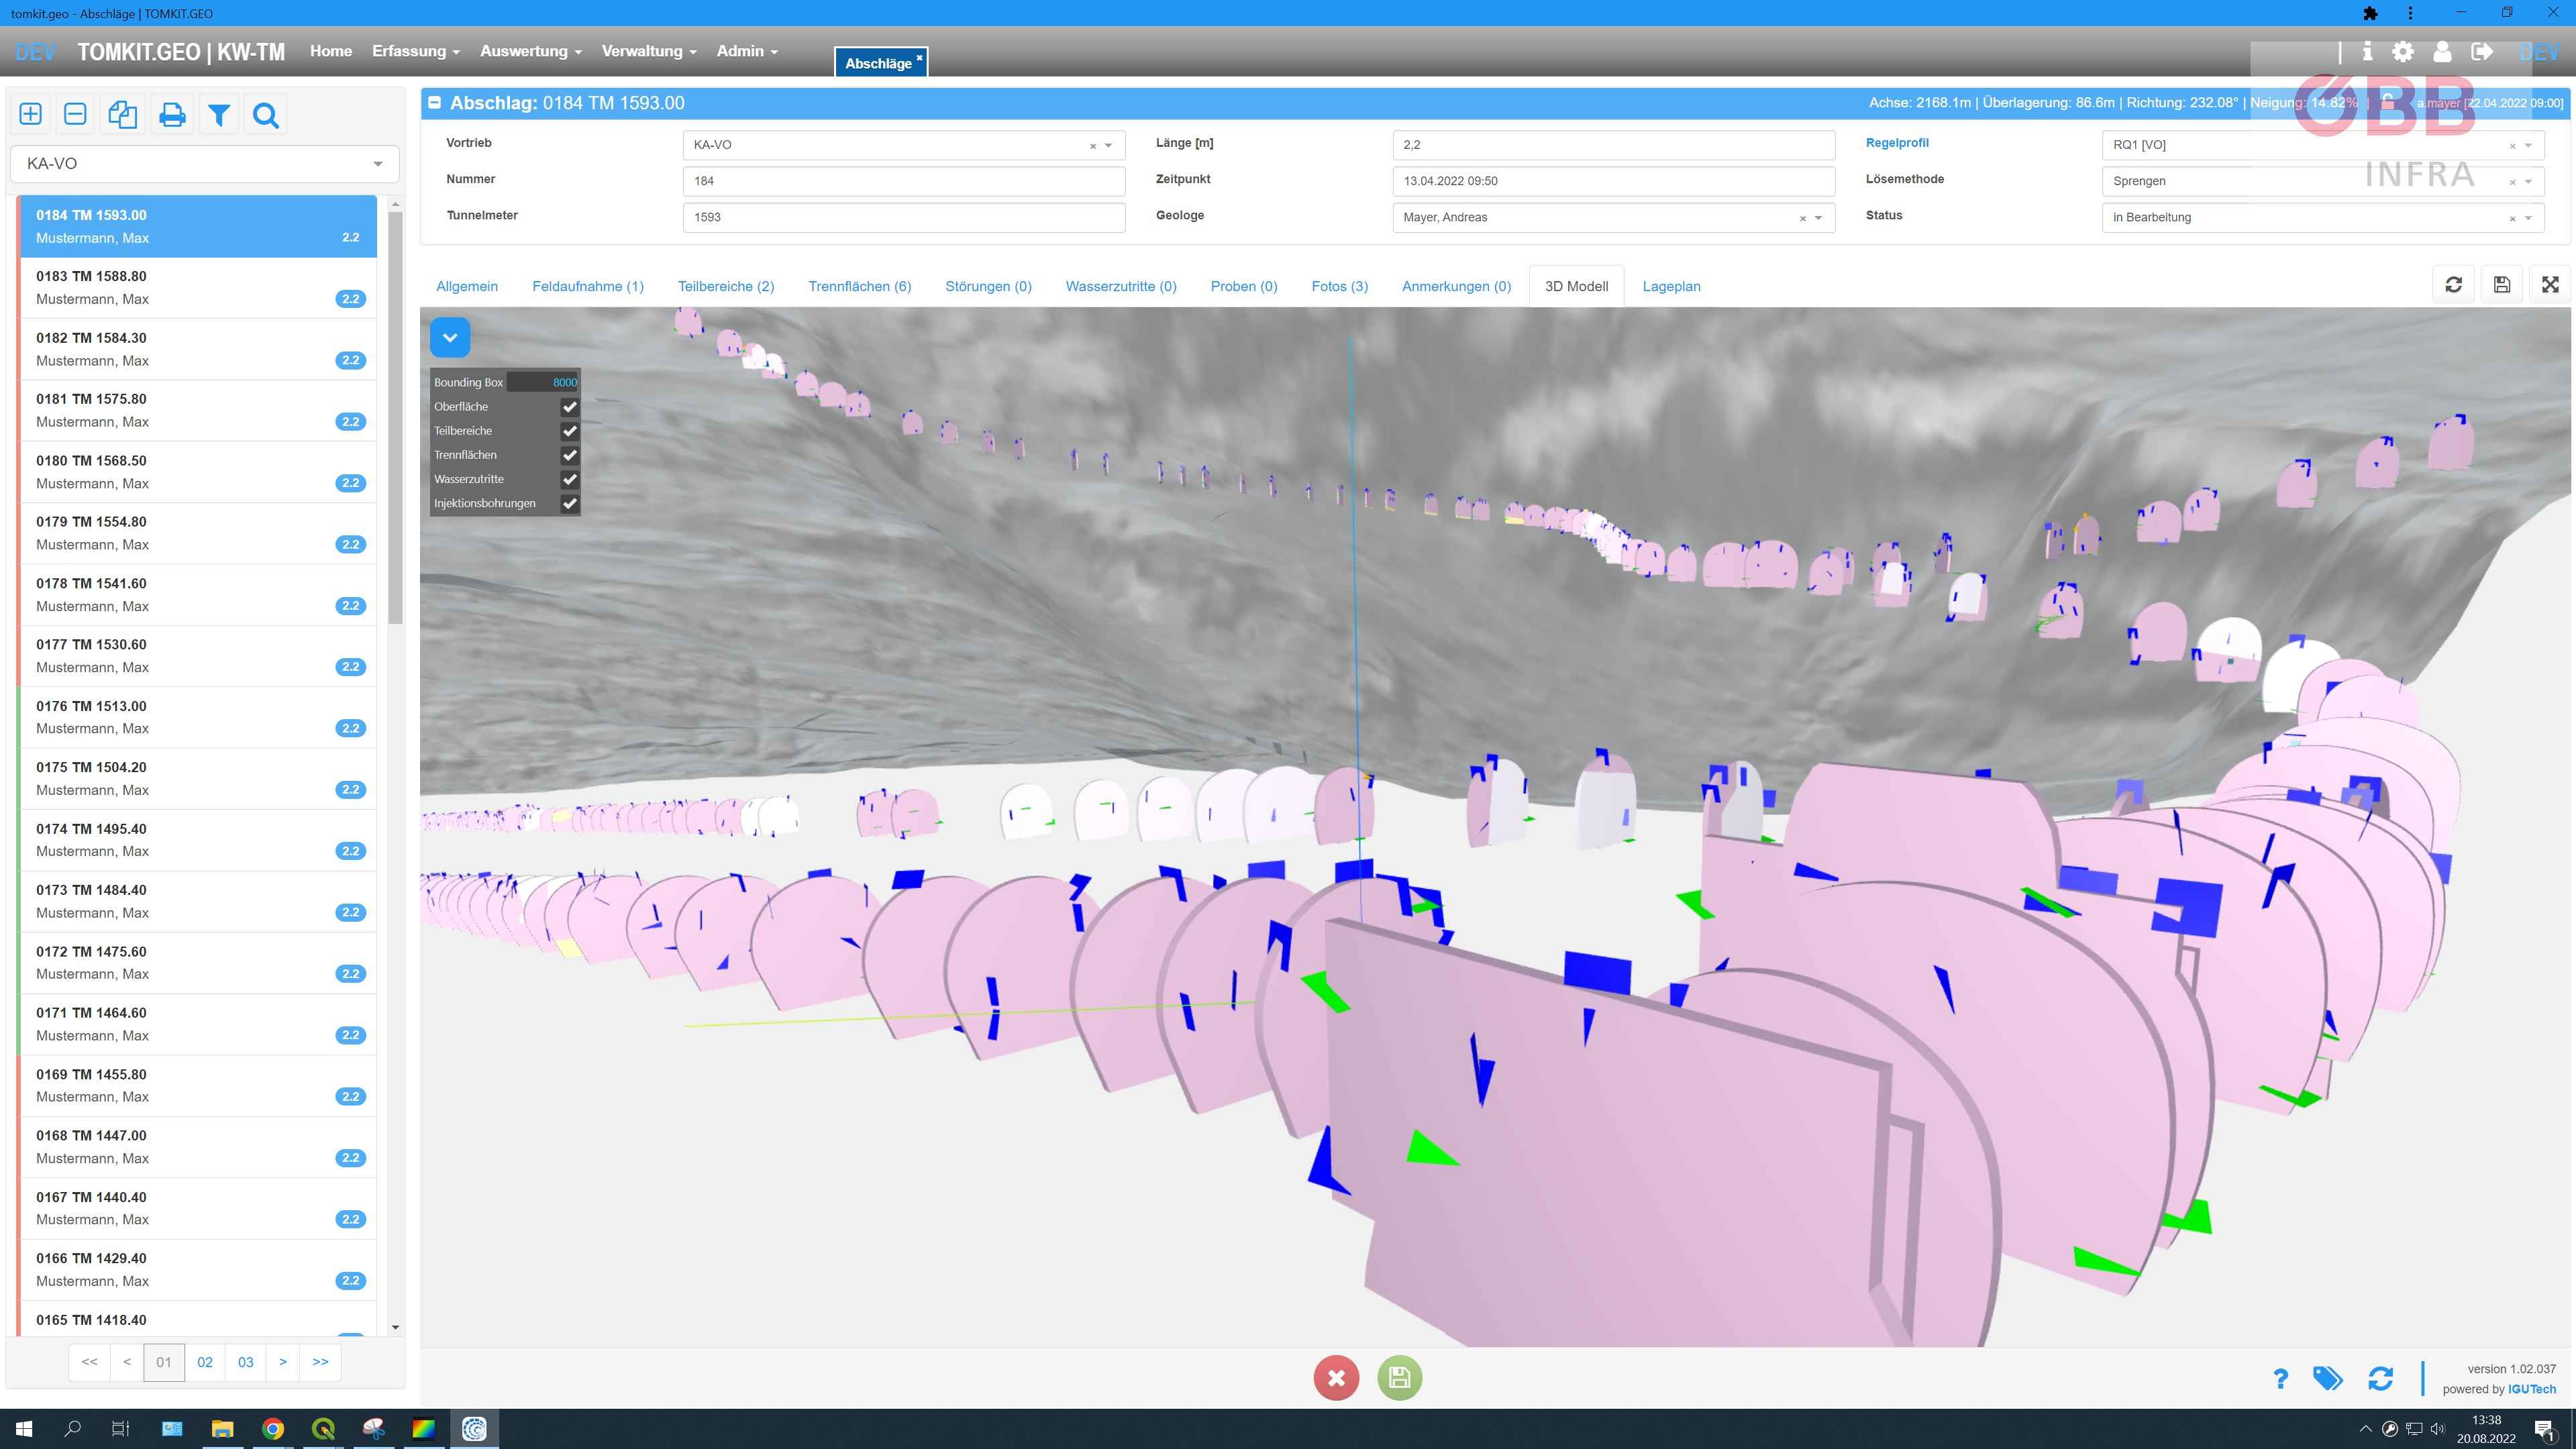Collapse the 3D layer options chevron button
The image size is (2576, 1449).
450,338
